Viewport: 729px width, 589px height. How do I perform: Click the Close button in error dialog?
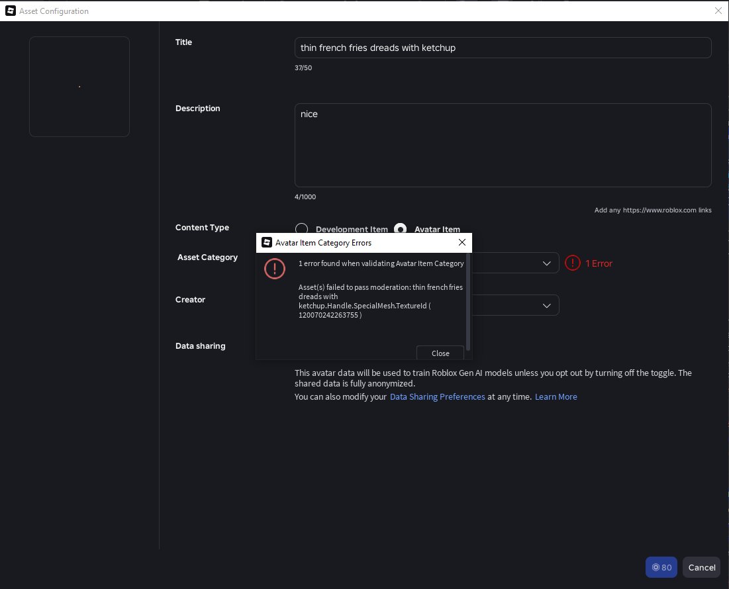440,353
